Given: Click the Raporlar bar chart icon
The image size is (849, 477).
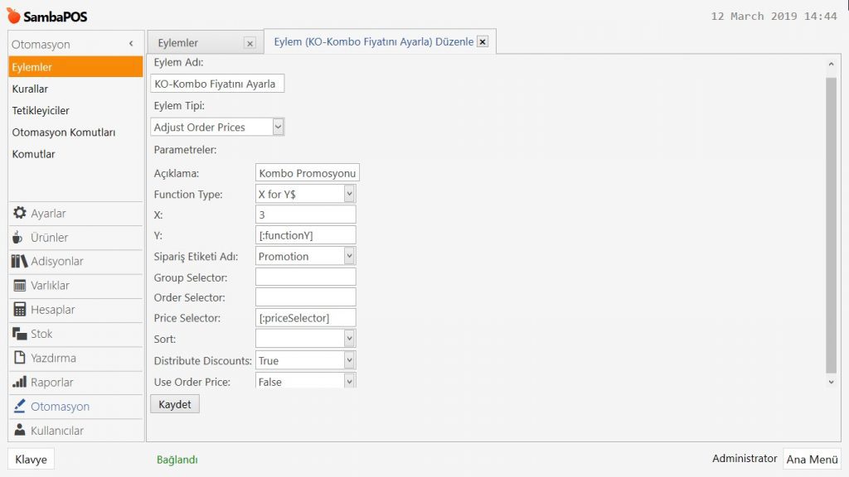Looking at the screenshot, I should click(20, 383).
